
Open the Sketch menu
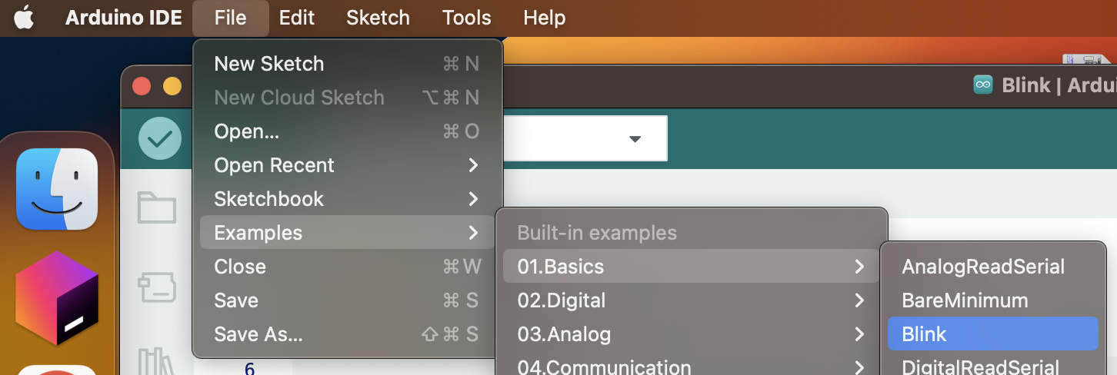[x=378, y=17]
